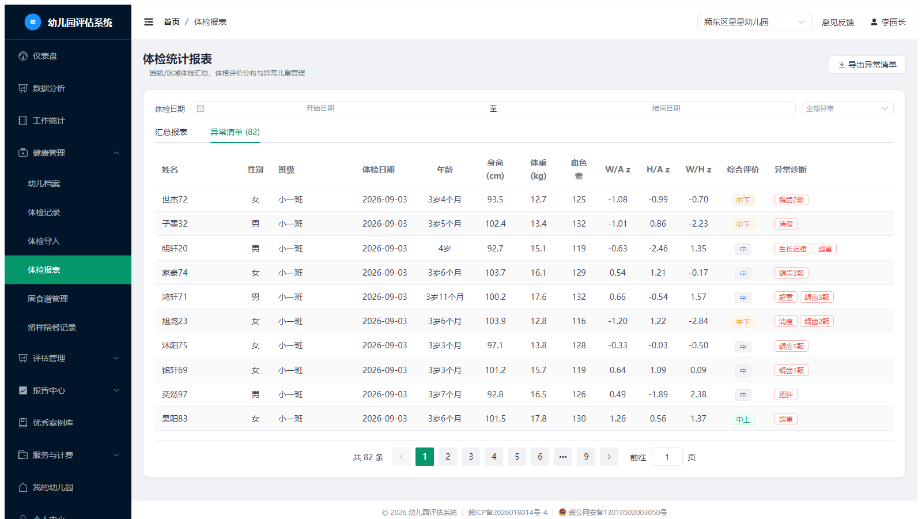
Task: Open 优秀案例库 via its book icon
Action: [x=23, y=423]
